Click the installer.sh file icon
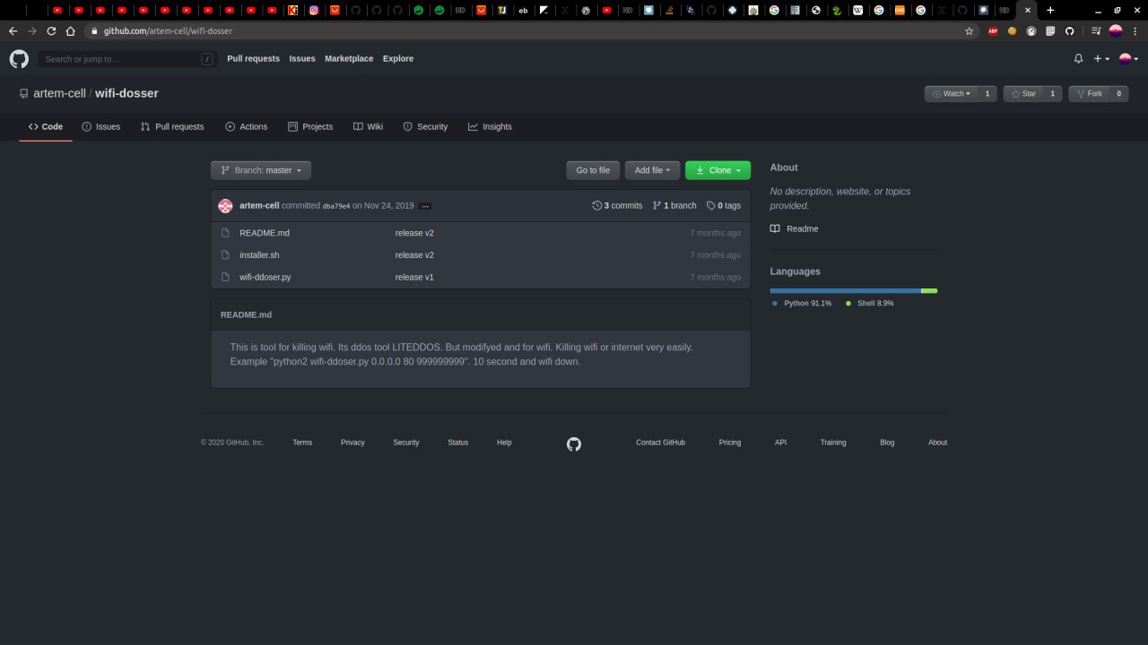 click(x=226, y=255)
